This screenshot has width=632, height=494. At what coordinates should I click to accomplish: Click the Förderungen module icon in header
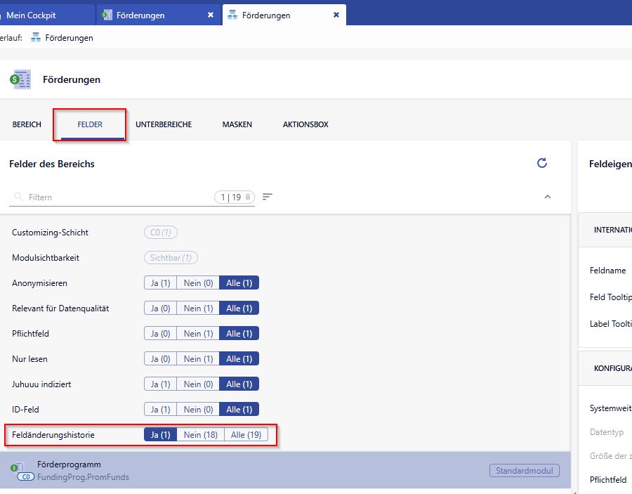(20, 79)
